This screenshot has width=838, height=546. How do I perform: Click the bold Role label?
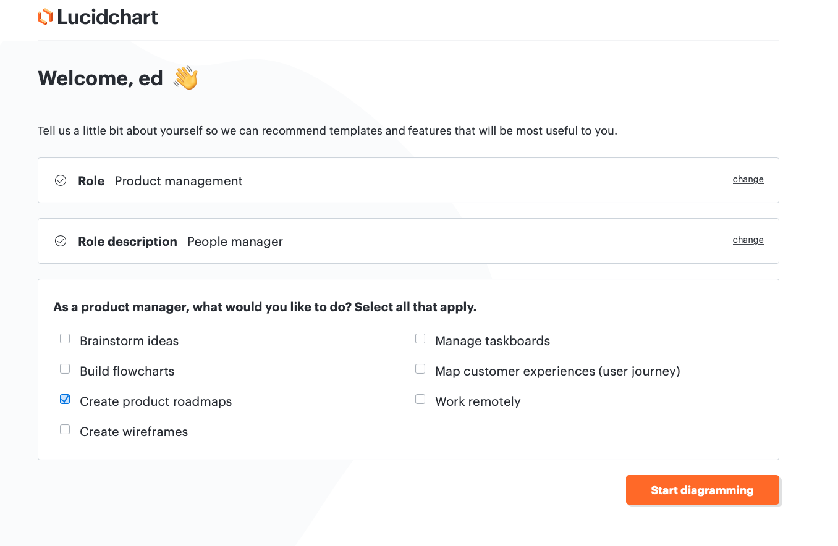(91, 181)
